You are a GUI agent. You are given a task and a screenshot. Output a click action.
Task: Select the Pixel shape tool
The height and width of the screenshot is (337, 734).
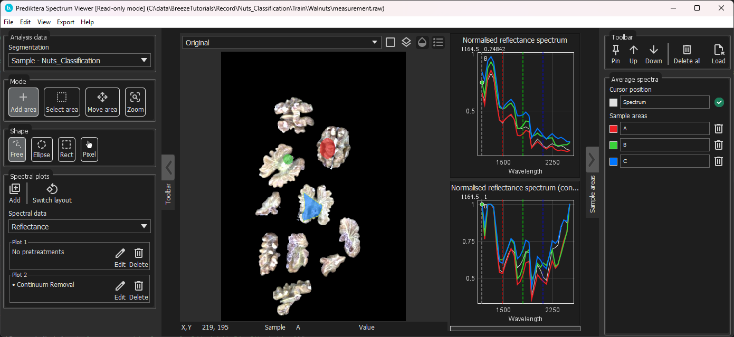click(x=89, y=149)
